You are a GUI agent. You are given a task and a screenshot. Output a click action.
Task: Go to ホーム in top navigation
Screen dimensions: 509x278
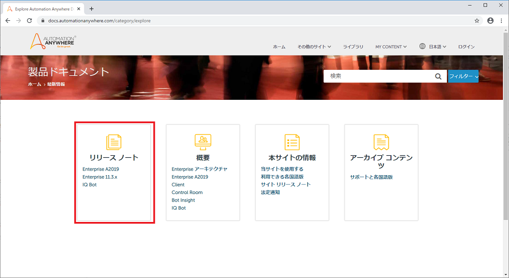[x=279, y=47]
